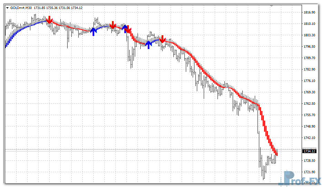322x187 pixels.
Task: Select the rightmost blue buy arrow
Action: click(149, 45)
